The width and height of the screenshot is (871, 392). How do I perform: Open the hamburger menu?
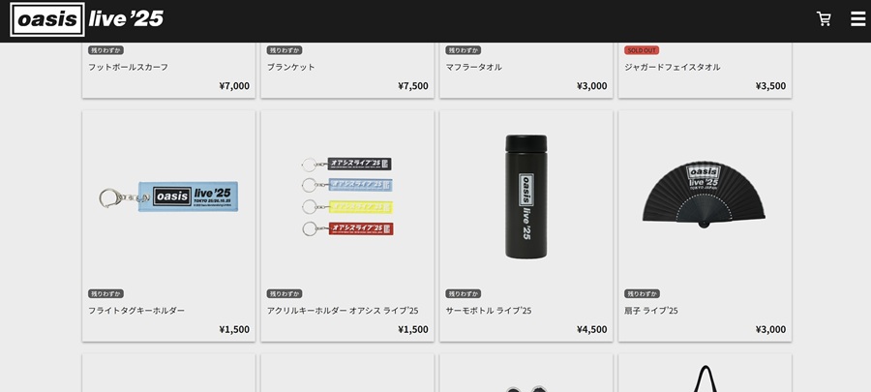[857, 19]
